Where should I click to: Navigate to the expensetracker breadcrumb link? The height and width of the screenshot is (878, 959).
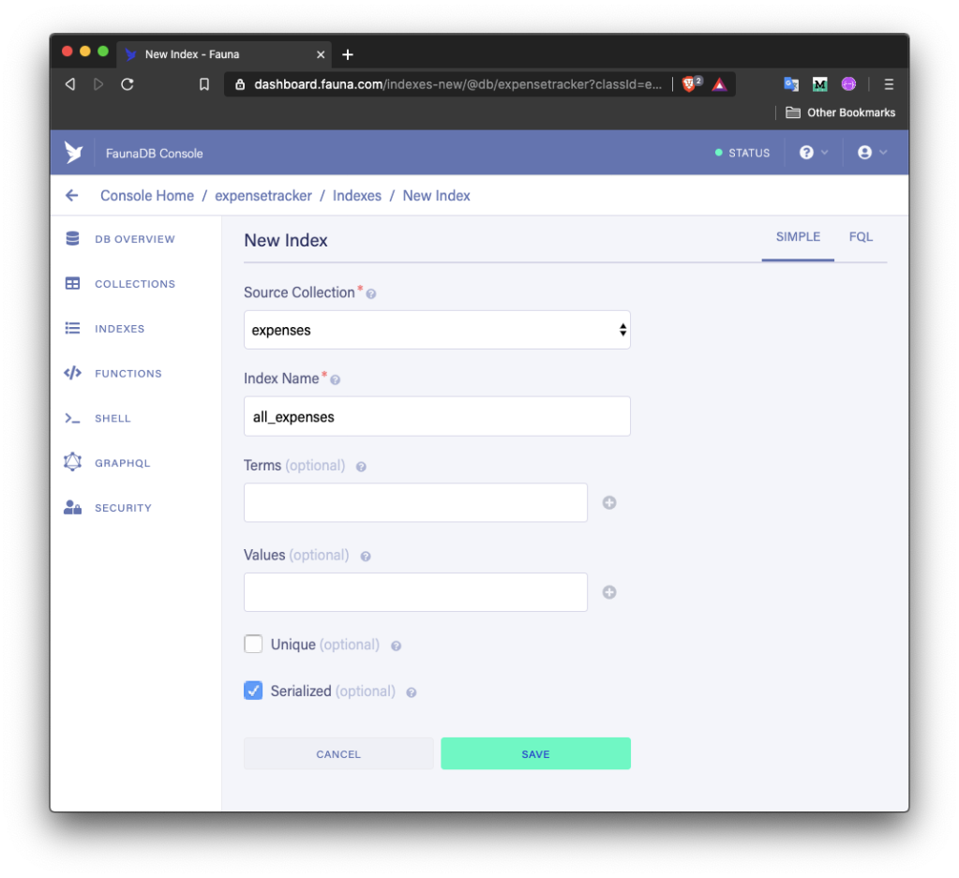263,195
